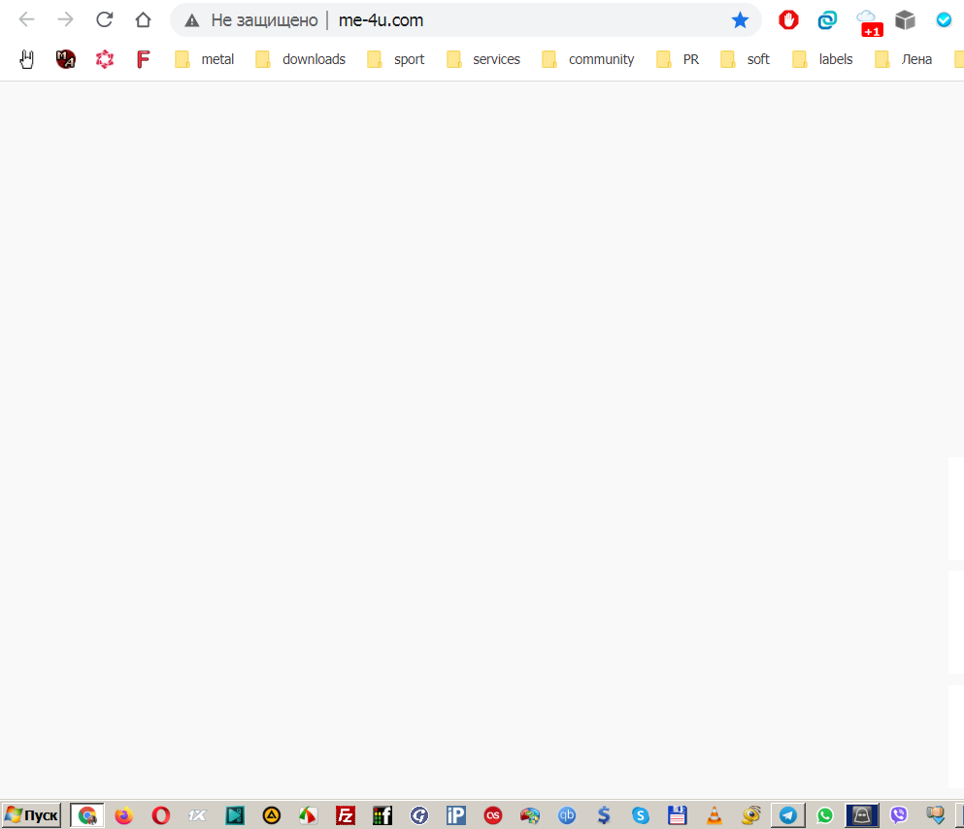Open the yellow smiley-with-lens app in the taskbar
The width and height of the screenshot is (964, 829).
(751, 815)
